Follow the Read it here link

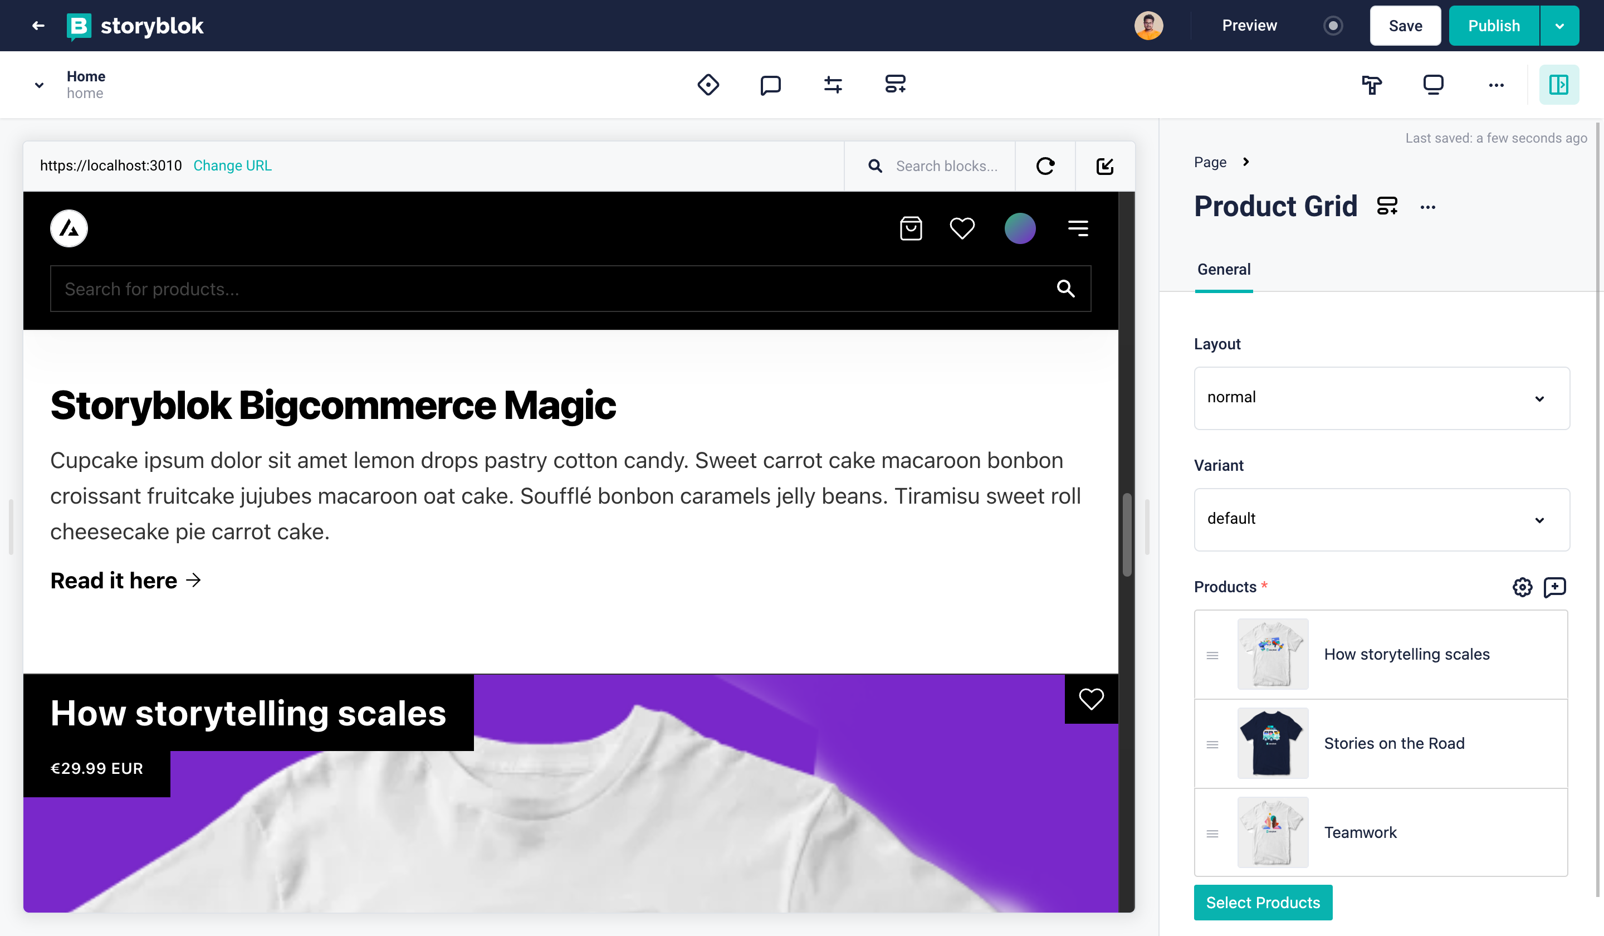pos(126,580)
